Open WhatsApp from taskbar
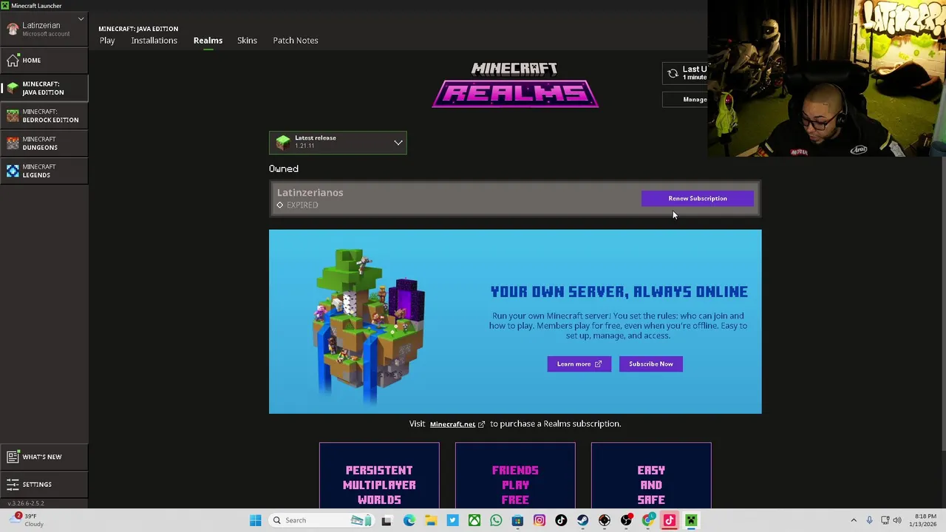 pos(496,520)
